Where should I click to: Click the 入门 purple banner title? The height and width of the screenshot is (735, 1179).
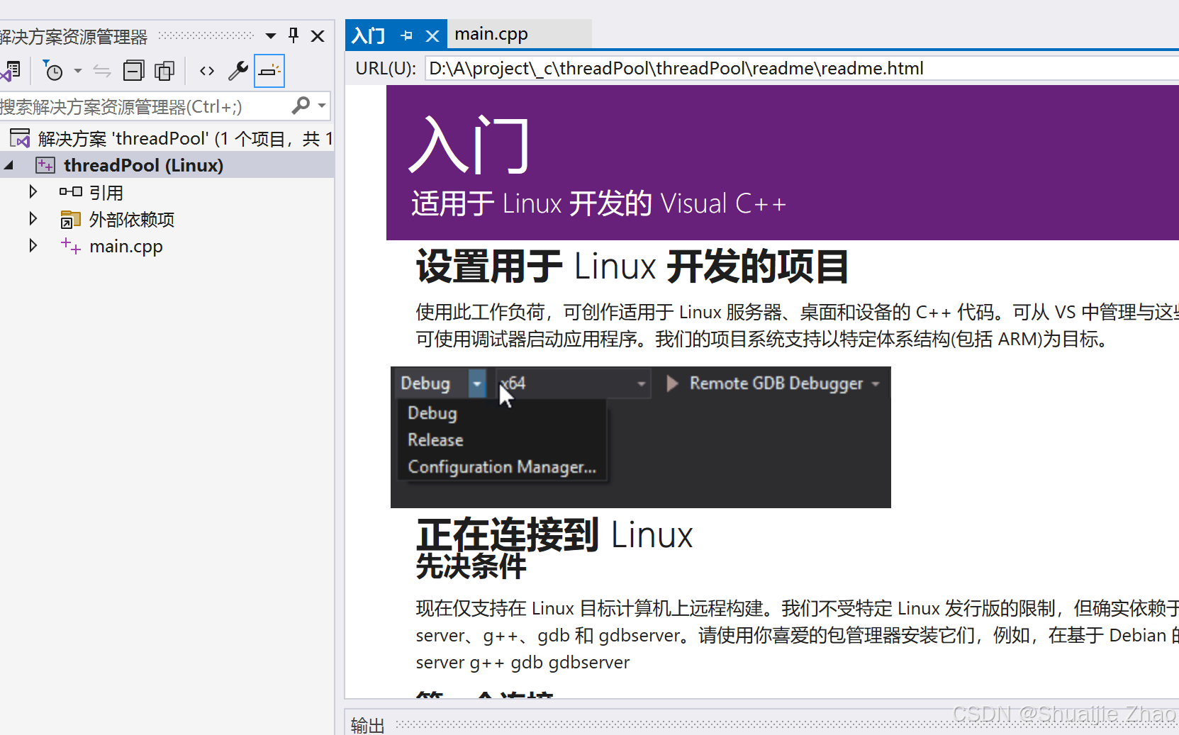pos(469,145)
